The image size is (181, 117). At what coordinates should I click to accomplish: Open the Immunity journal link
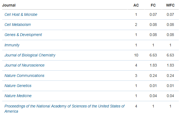[12, 45]
